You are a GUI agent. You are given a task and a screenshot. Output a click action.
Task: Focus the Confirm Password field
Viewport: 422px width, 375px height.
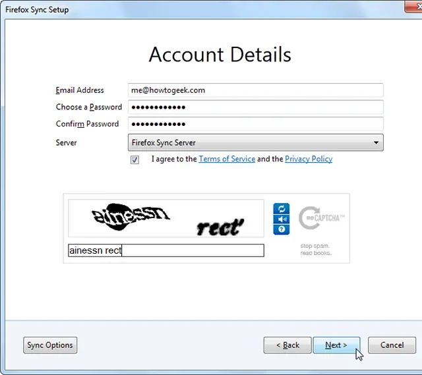point(256,124)
